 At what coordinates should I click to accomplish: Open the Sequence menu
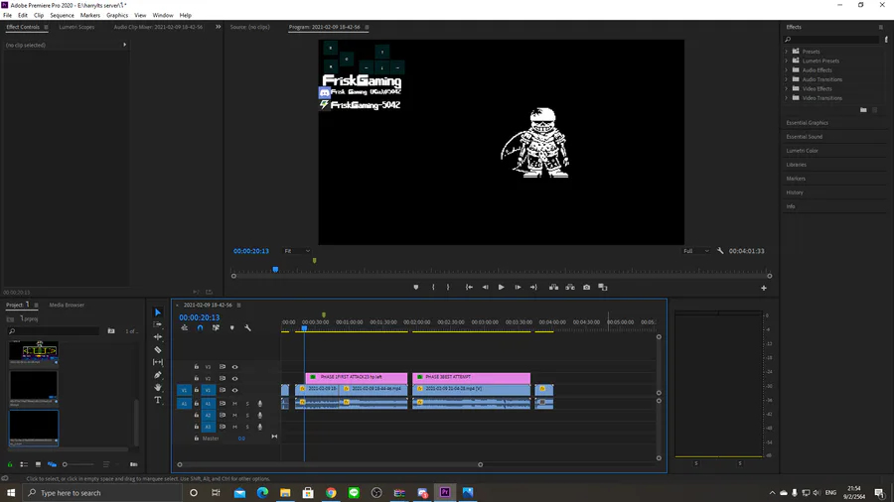point(62,15)
